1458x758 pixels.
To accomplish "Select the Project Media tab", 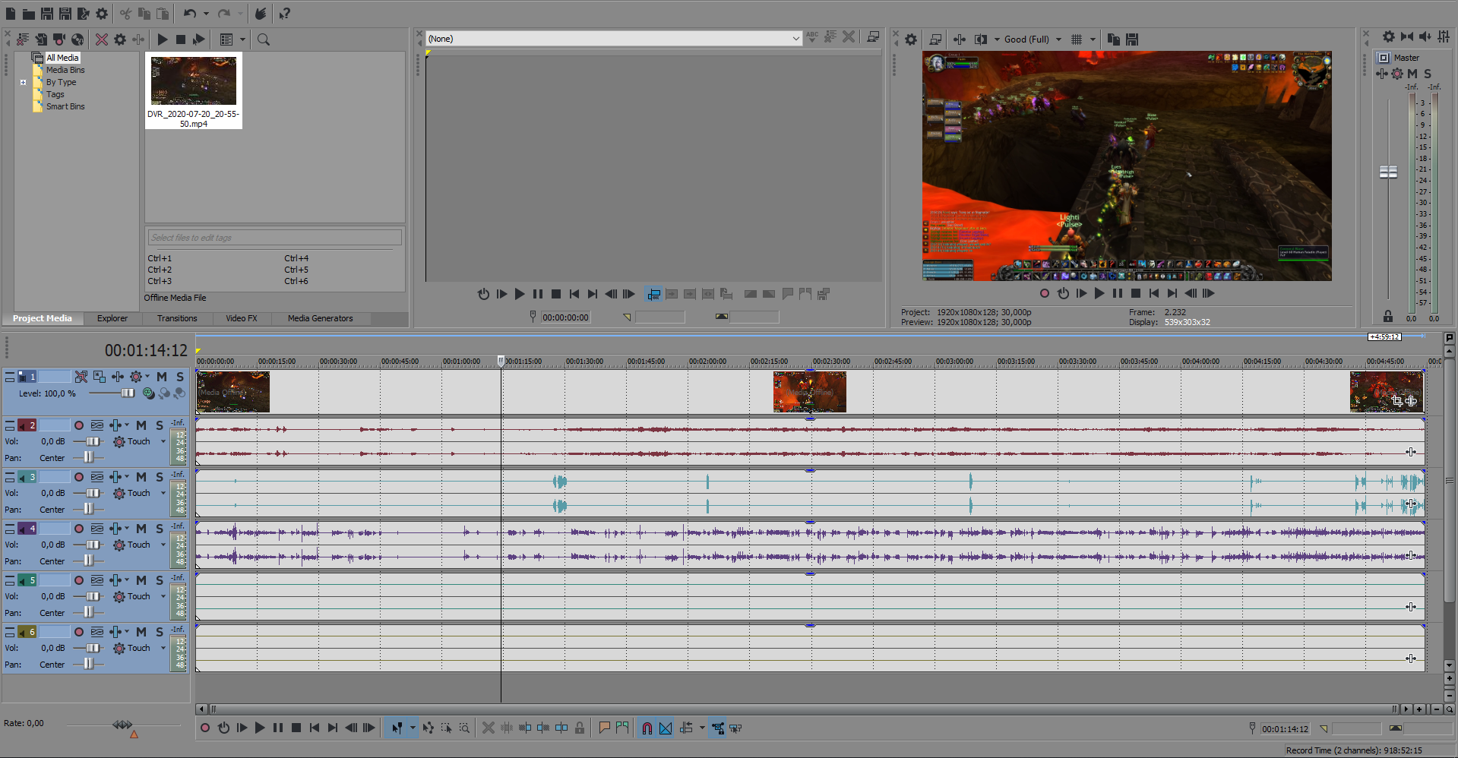I will (x=43, y=318).
